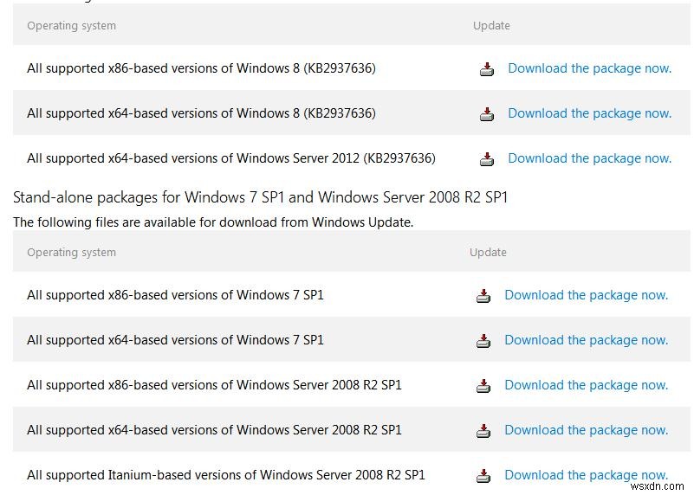694x495 pixels.
Task: Download package for x64-based Windows Server 2008 R2
Action: pyautogui.click(x=586, y=430)
